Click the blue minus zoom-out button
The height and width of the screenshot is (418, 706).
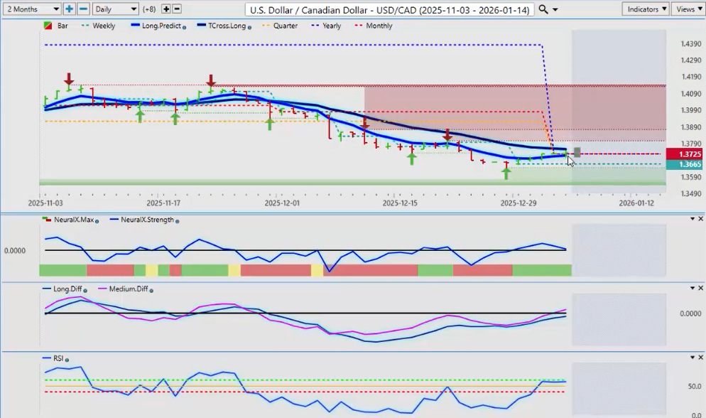(x=83, y=9)
